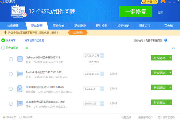Click 5.0MB size for Realtek driver
This screenshot has height=120, width=180.
[113, 74]
